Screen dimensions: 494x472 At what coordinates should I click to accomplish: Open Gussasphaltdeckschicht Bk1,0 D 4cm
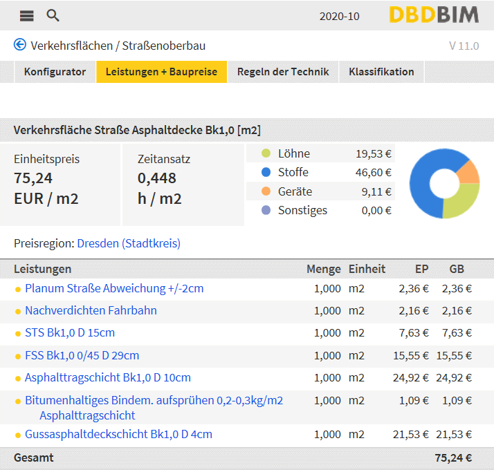[x=118, y=434]
